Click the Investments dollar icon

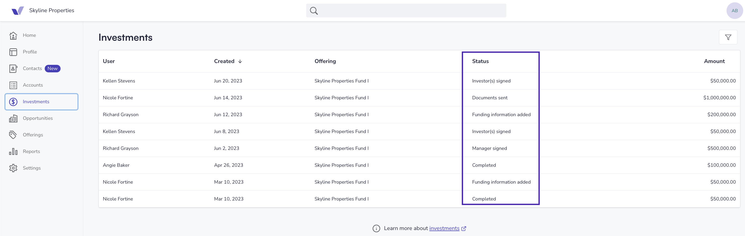pyautogui.click(x=13, y=102)
